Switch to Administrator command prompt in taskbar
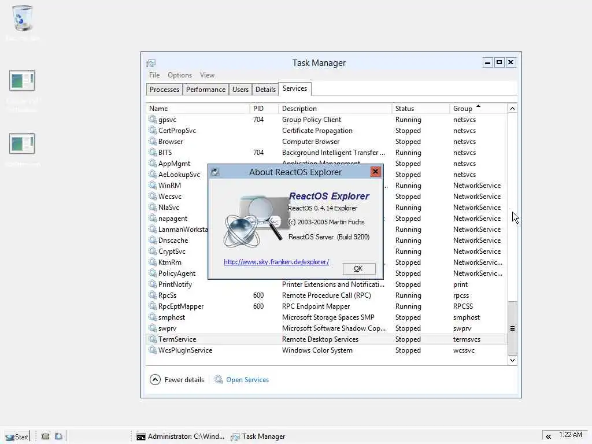Viewport: 592px width, 444px height. (180, 436)
